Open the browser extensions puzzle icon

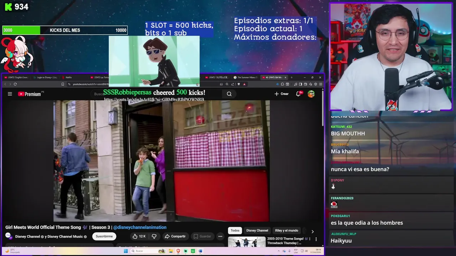(282, 84)
